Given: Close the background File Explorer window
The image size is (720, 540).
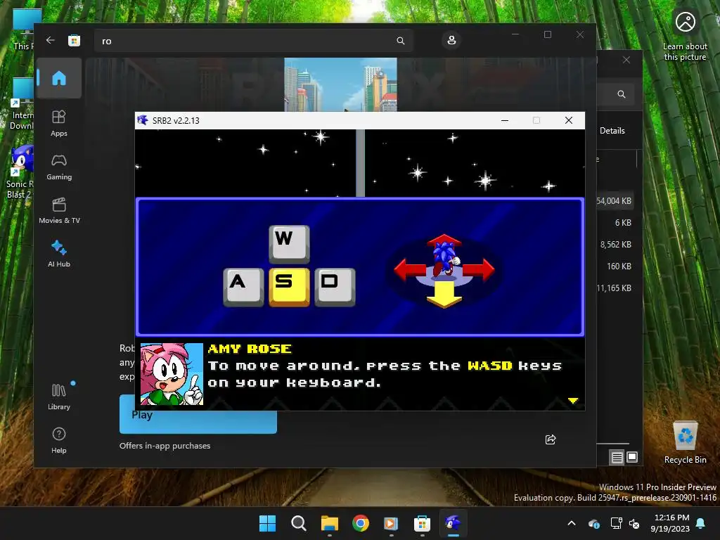Looking at the screenshot, I should [626, 60].
